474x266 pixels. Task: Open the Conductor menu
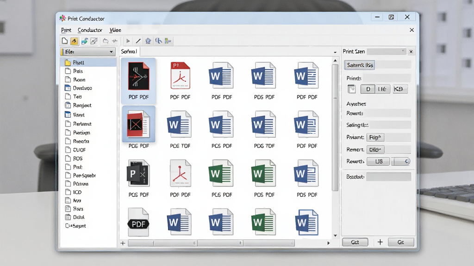click(90, 30)
